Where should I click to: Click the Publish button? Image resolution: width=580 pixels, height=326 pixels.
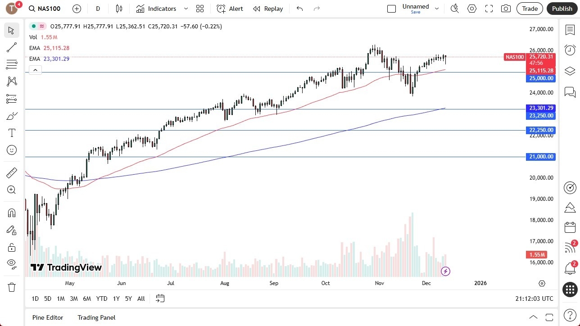[x=562, y=9]
